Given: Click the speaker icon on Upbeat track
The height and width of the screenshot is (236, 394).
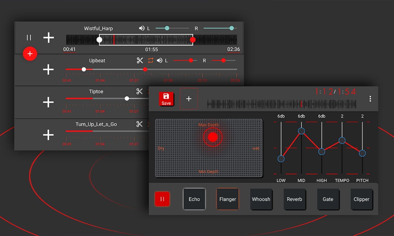Looking at the screenshot, I should [x=160, y=60].
